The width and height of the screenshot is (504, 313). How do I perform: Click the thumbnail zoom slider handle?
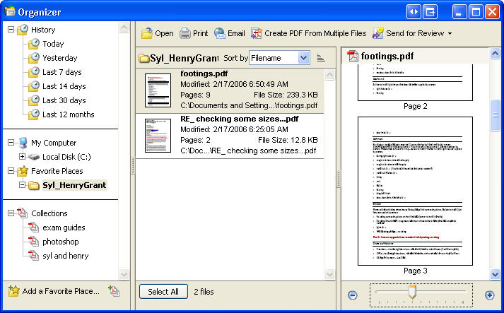click(412, 291)
